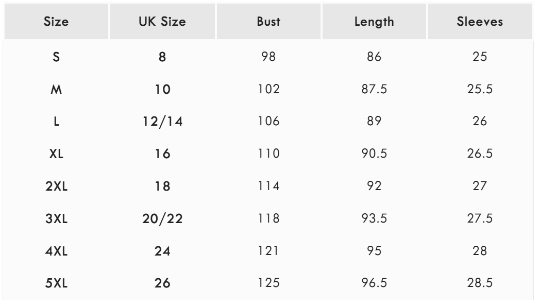The width and height of the screenshot is (539, 305).
Task: Click the length value 93.5
Action: 375,218
